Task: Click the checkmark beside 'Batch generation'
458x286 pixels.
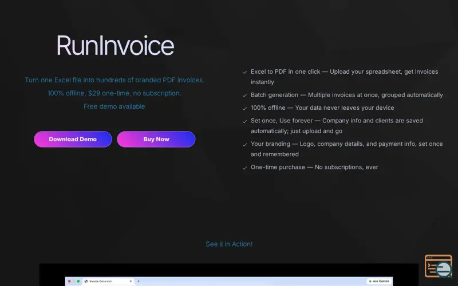Action: pos(244,96)
